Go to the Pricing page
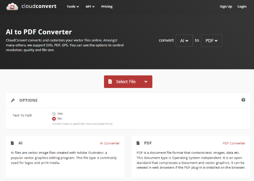The height and width of the screenshot is (181, 254). [x=107, y=7]
